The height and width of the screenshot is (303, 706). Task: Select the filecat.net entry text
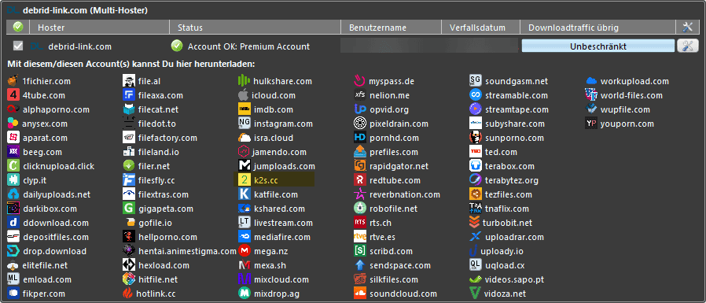[x=159, y=109]
